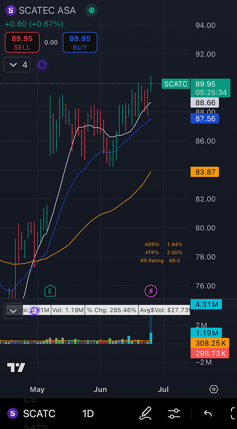Open the purple lightning bolt event marker
This screenshot has height=429, width=237.
tap(151, 291)
